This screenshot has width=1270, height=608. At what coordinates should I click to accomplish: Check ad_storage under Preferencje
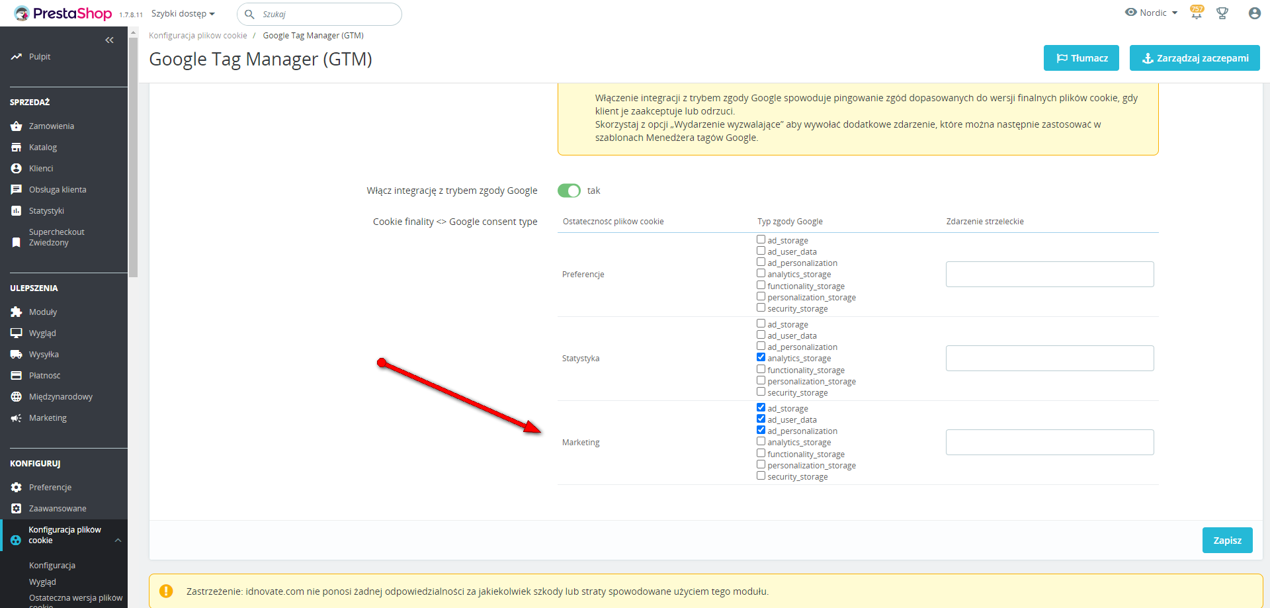[x=761, y=239]
